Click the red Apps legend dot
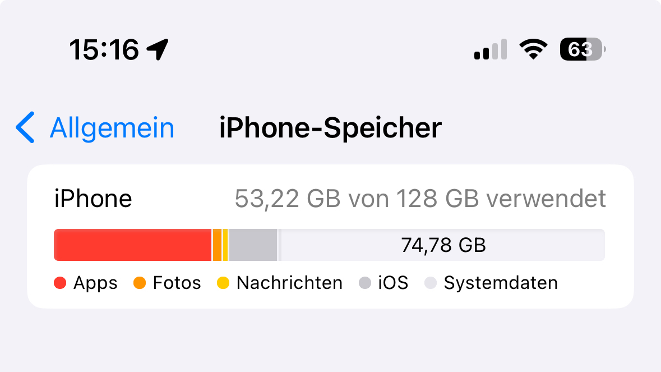 [x=60, y=283]
